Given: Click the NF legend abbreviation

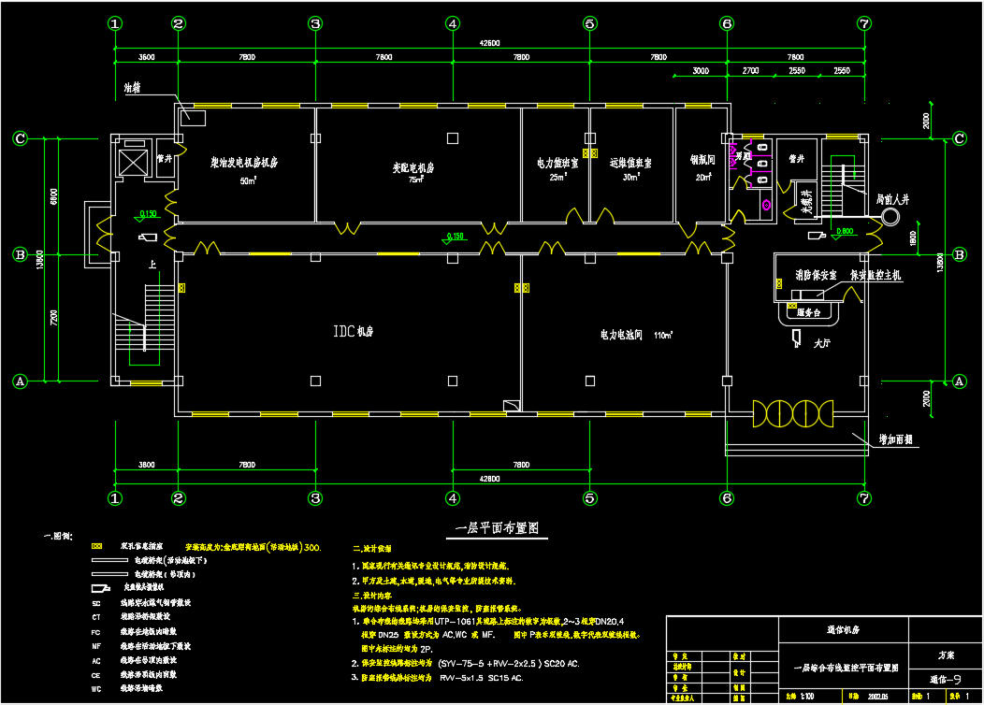Looking at the screenshot, I should click(96, 646).
